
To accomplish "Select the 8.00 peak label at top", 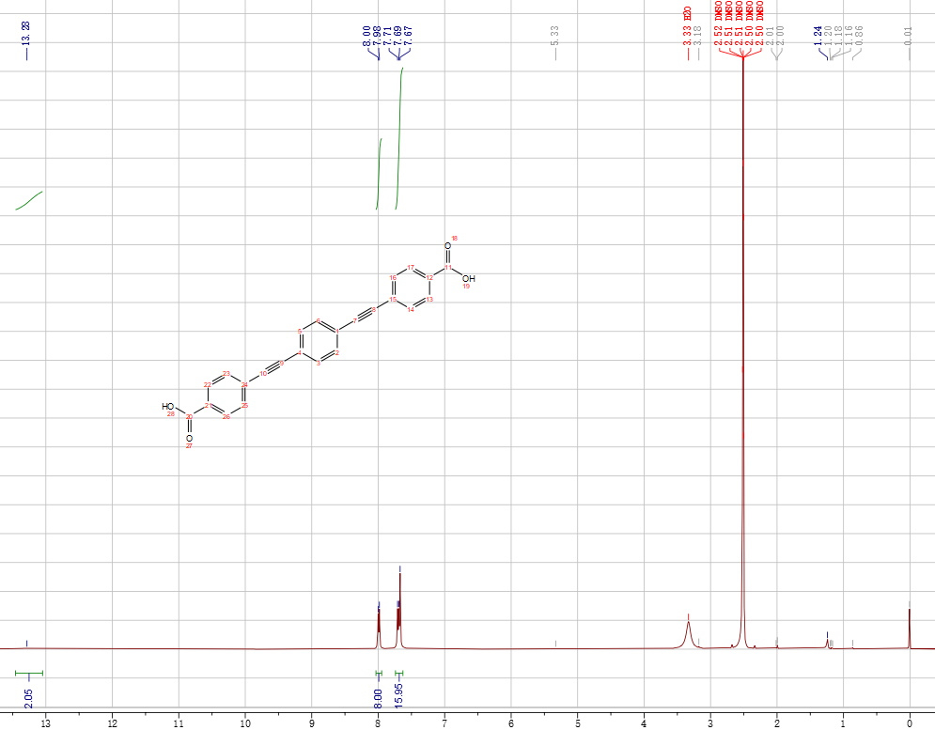I will point(366,37).
